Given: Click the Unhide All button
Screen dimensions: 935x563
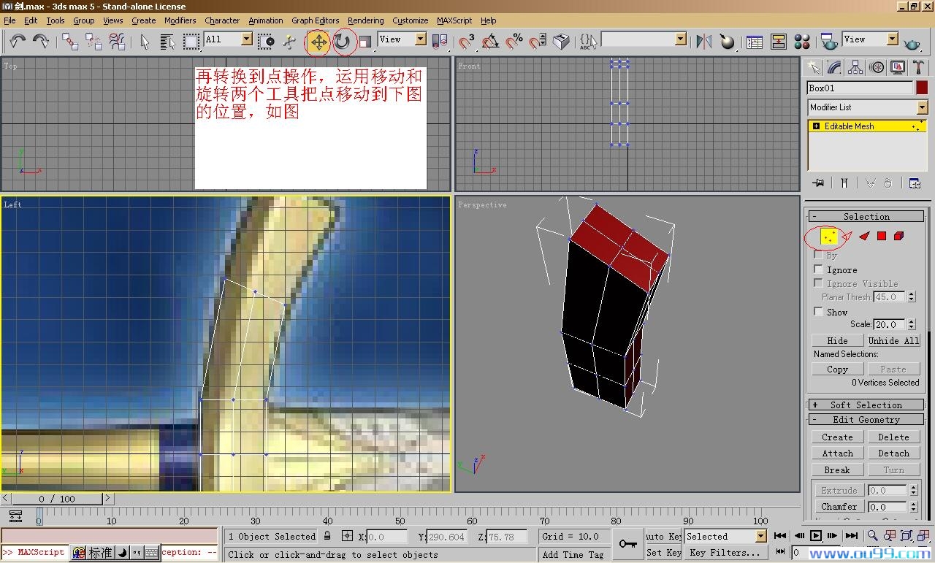Looking at the screenshot, I should [893, 341].
